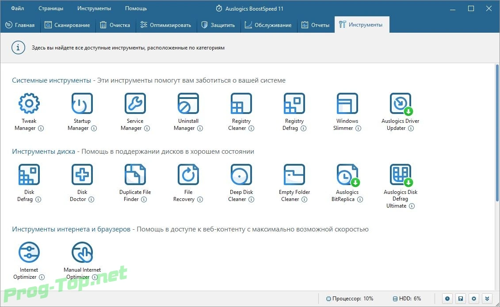Show info for Disk Defrag
This screenshot has height=307, width=500.
(x=38, y=199)
